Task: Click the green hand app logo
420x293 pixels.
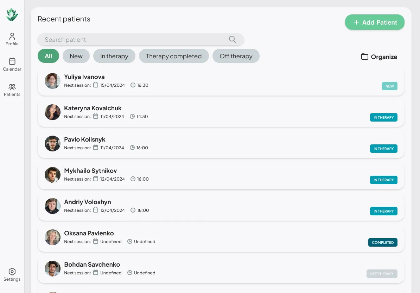Action: [x=12, y=15]
